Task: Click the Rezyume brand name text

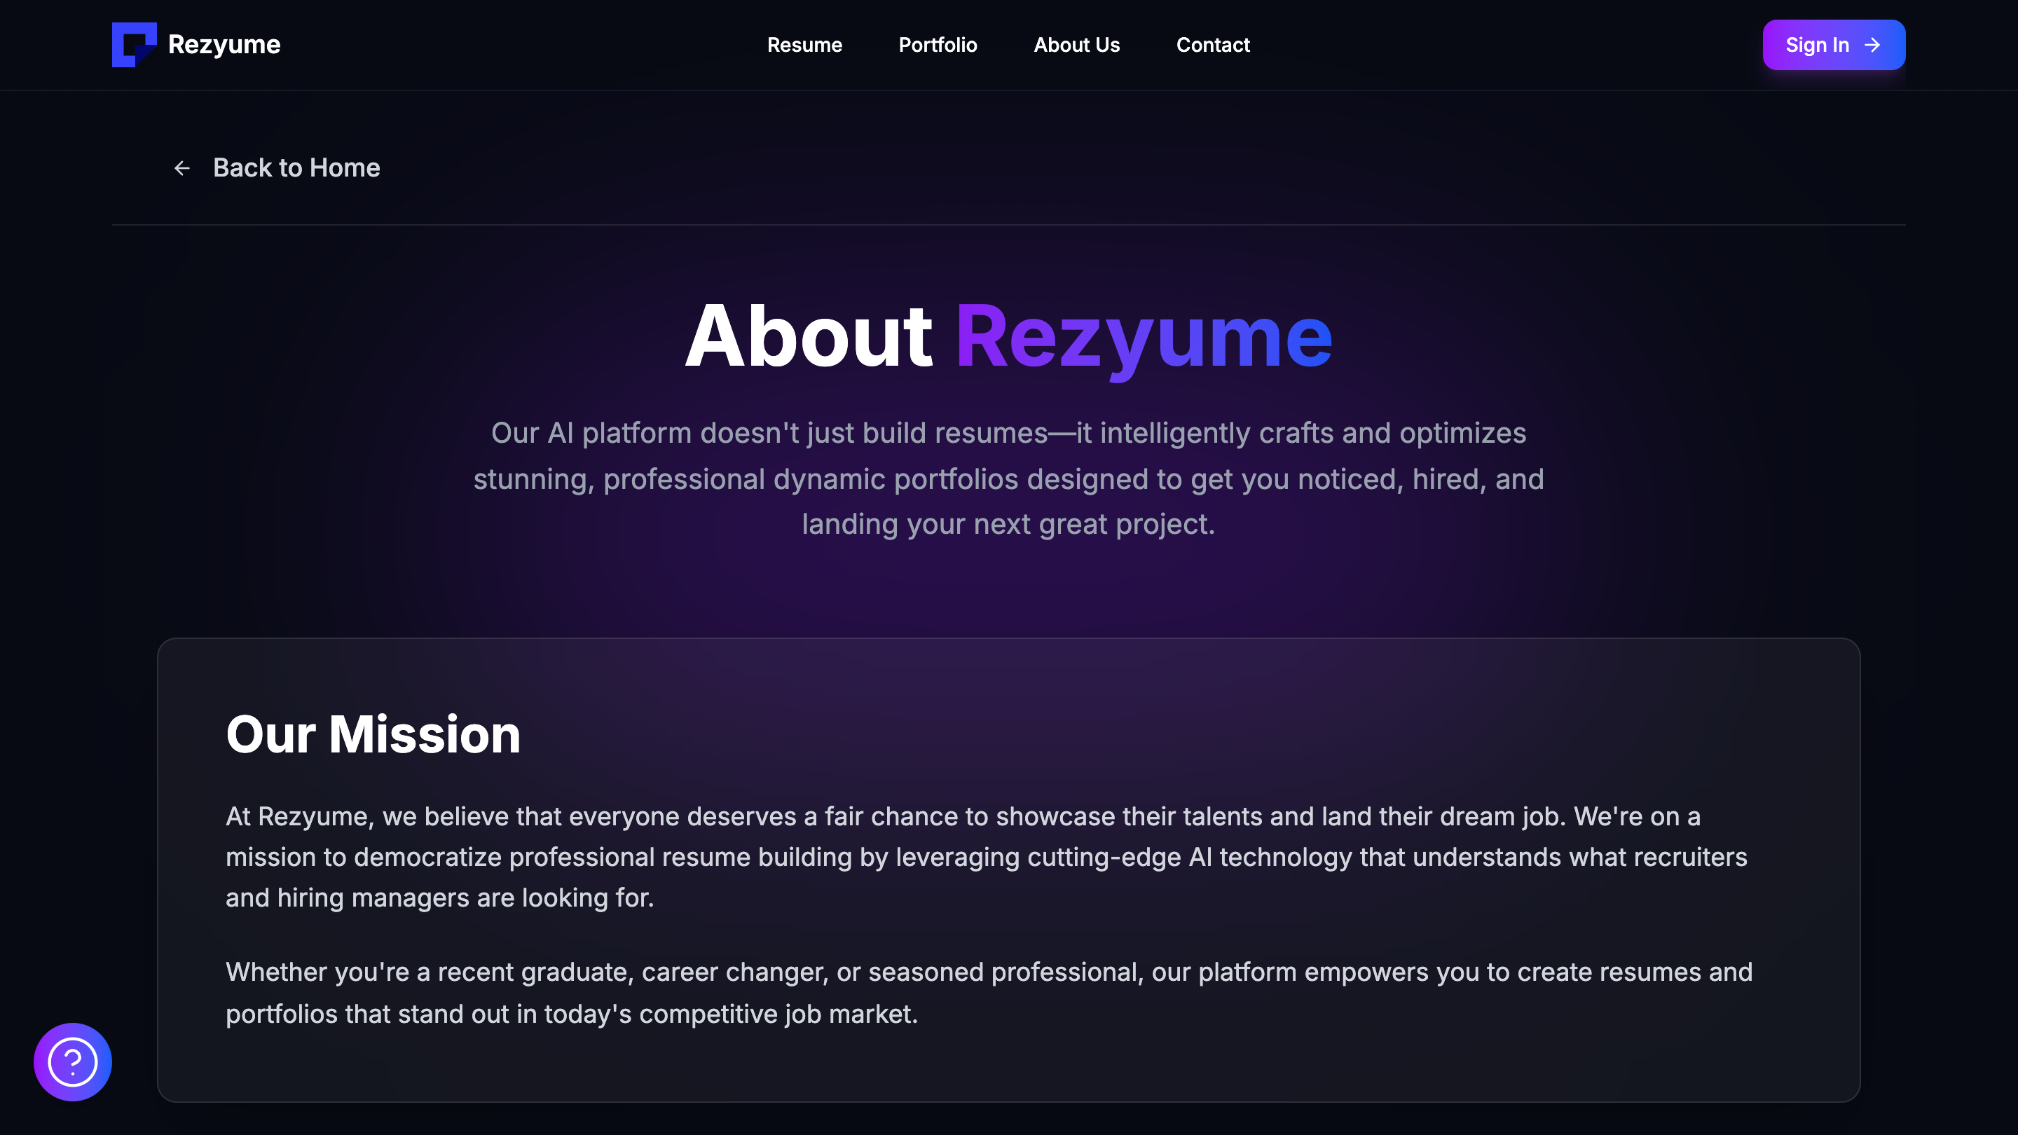Action: [x=224, y=45]
